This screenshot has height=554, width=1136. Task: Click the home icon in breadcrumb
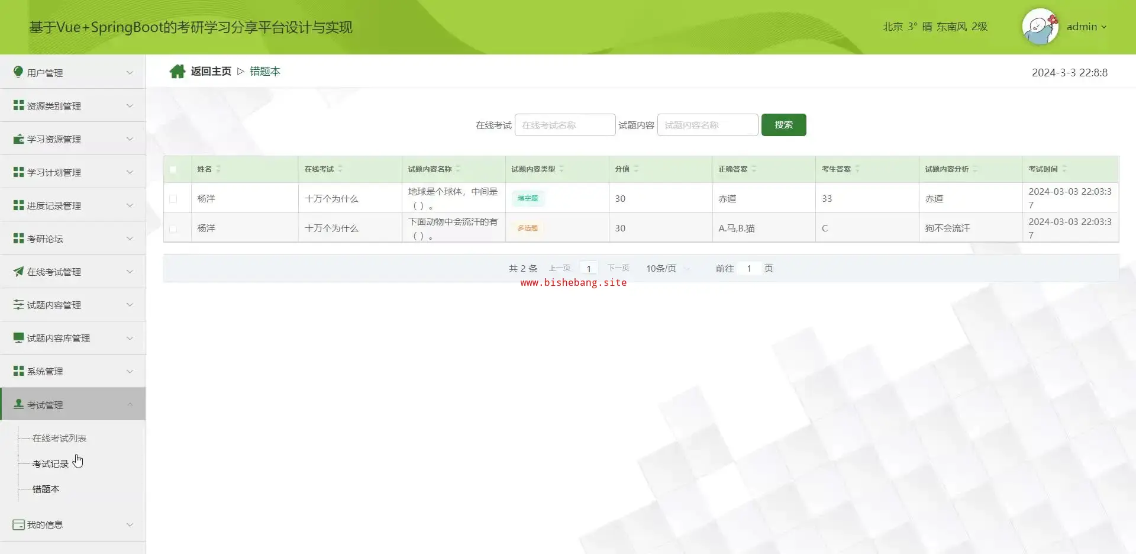(x=177, y=71)
